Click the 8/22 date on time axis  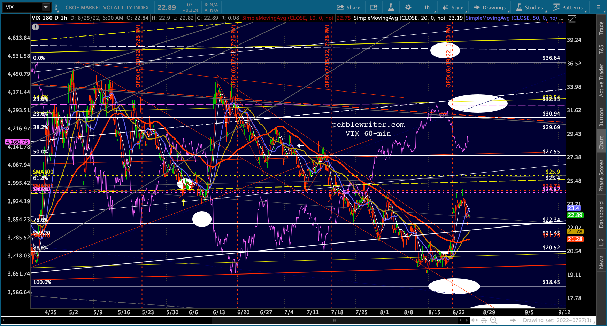459,312
